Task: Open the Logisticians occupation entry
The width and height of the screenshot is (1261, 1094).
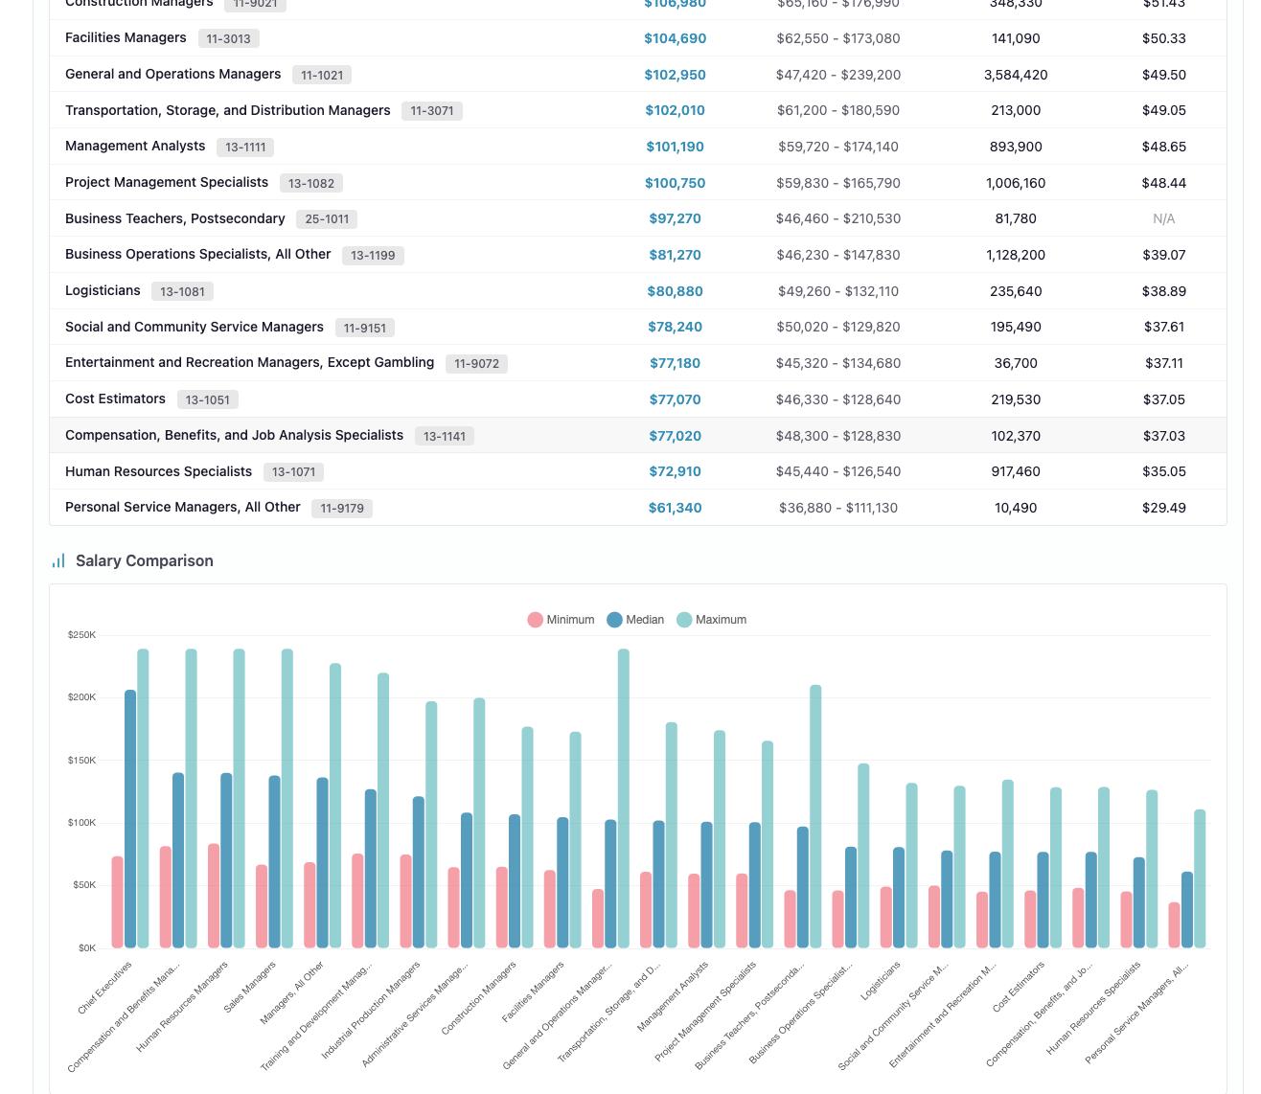Action: [103, 291]
